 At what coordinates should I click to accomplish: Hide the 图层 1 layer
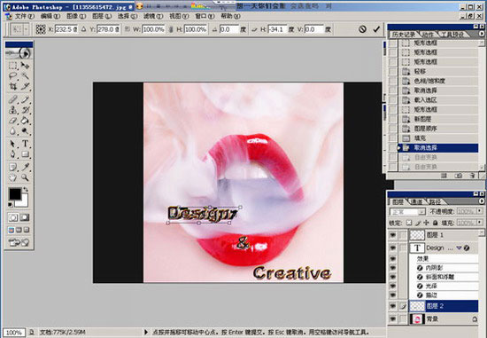point(393,235)
